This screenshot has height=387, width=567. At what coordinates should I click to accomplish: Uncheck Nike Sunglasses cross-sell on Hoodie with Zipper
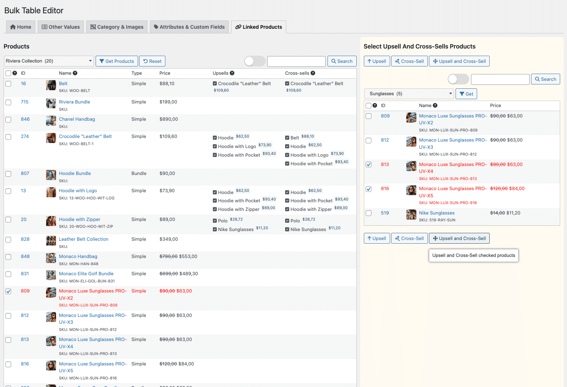pyautogui.click(x=287, y=229)
